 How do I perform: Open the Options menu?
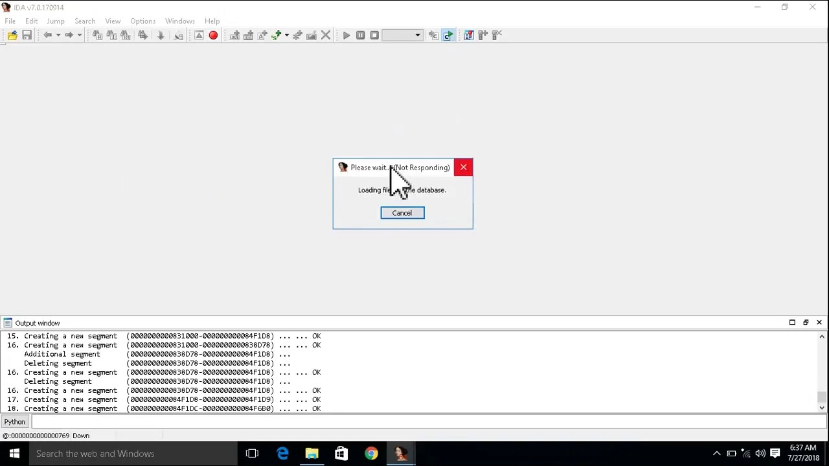point(142,21)
